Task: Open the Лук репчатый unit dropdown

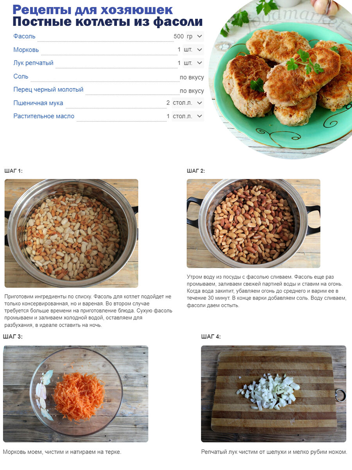Action: click(x=193, y=63)
